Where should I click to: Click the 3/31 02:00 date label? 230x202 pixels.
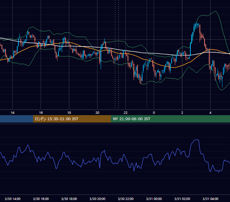(182, 199)
